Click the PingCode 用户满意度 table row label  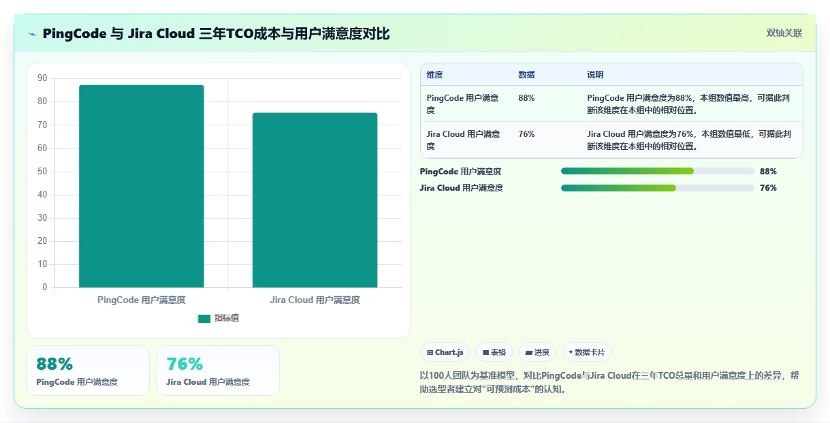click(x=463, y=104)
